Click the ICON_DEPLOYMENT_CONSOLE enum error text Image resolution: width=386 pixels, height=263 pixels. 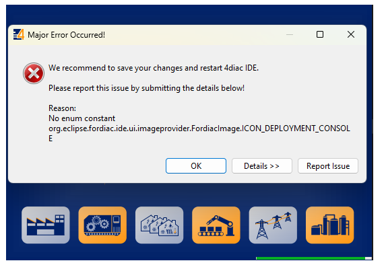[x=199, y=128]
